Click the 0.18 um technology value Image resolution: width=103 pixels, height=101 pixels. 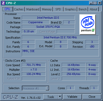pyautogui.click(x=29, y=31)
